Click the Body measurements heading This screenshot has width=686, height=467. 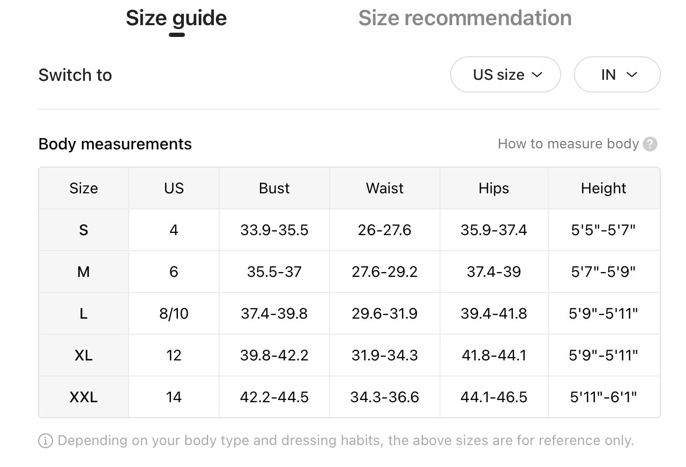pos(115,144)
